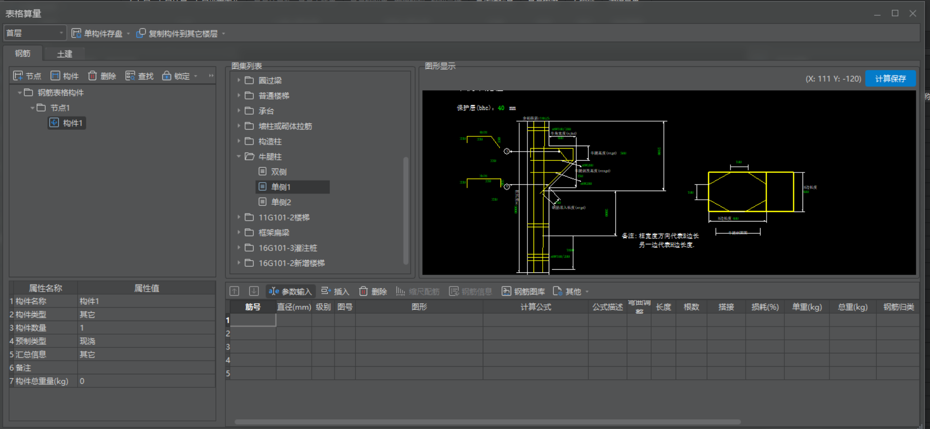930x429 pixels.
Task: Click the 缩尺配筋 icon
Action: (401, 291)
